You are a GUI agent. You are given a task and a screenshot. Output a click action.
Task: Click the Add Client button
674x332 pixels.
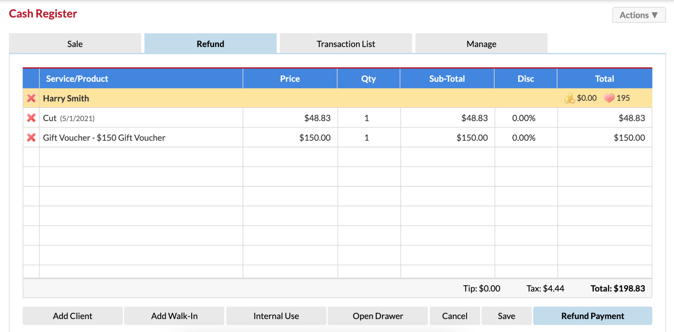(x=72, y=316)
